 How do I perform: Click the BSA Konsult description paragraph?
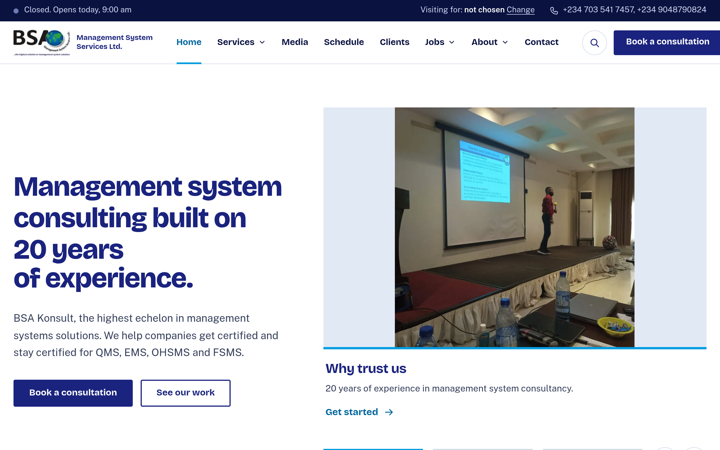[146, 336]
